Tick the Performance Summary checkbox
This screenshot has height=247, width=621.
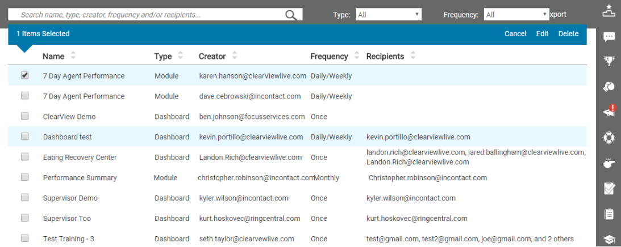24,177
